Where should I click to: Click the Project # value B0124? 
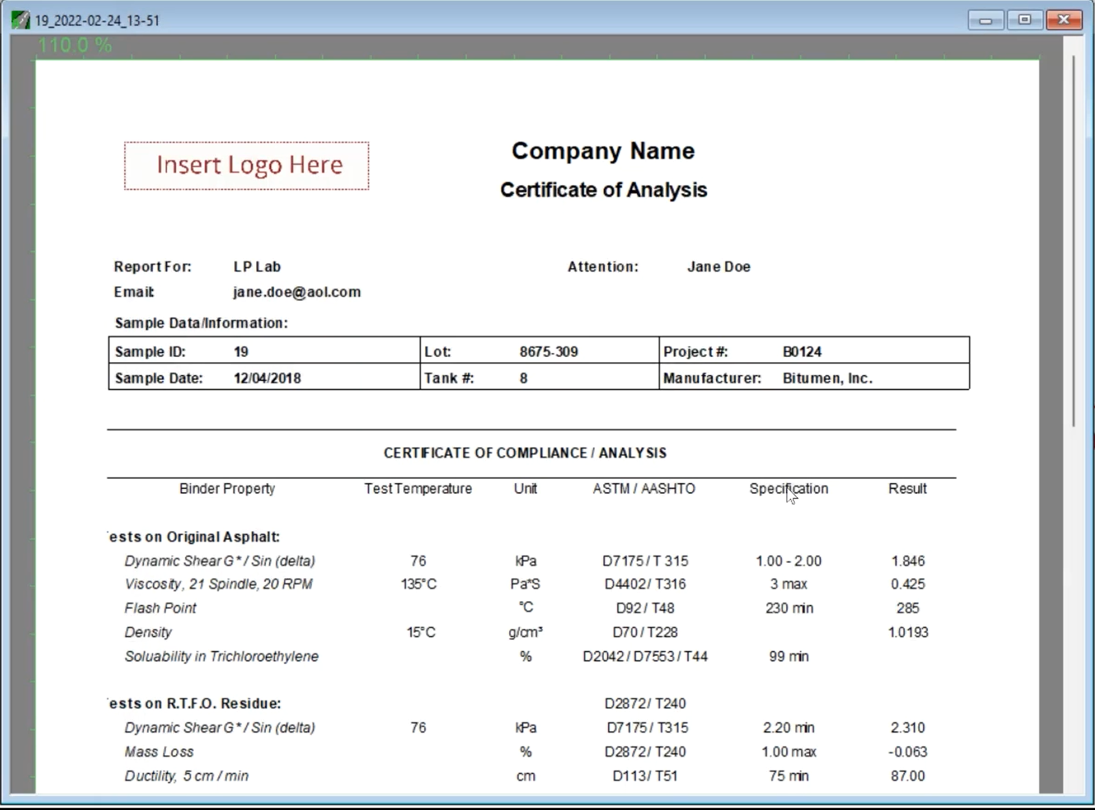pos(802,351)
